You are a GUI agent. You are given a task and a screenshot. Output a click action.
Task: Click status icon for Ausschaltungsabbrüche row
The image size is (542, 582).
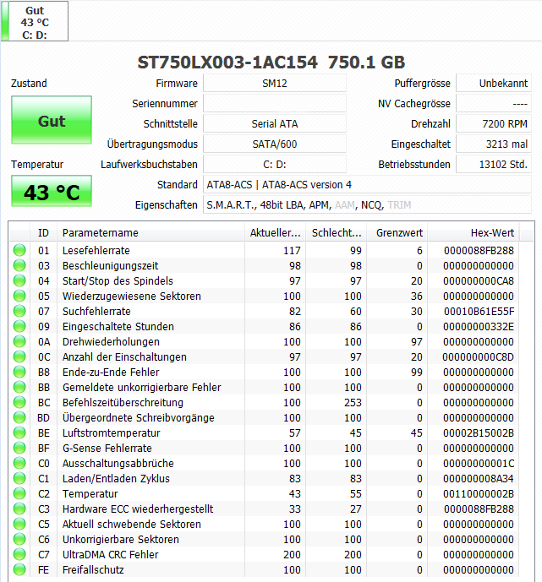[19, 463]
